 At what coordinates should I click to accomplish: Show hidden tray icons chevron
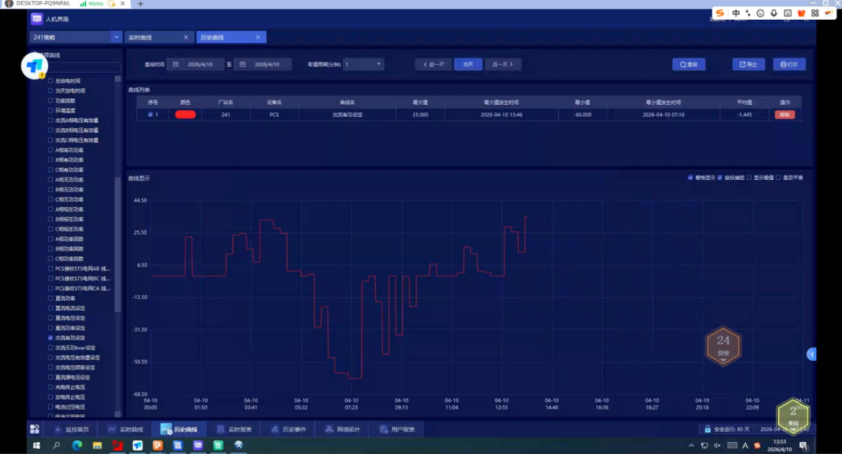691,445
